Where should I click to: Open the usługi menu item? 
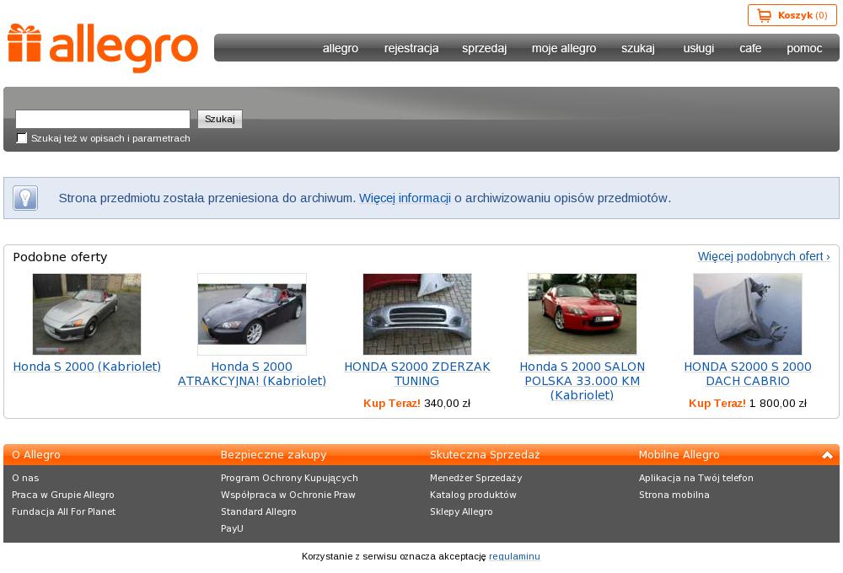698,48
